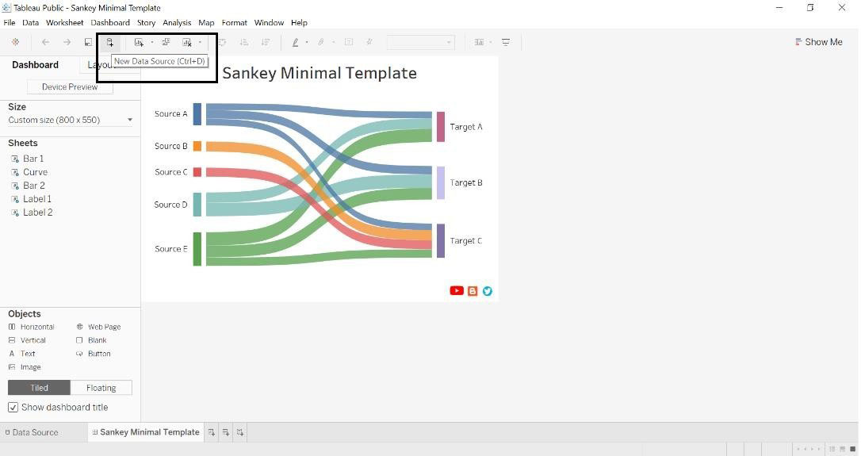Screen dimensions: 861x456
Task: Click the New Story tab icon at bottom
Action: (x=240, y=433)
